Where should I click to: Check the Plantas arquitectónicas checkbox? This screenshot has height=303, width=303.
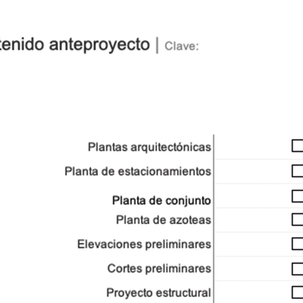(x=298, y=146)
